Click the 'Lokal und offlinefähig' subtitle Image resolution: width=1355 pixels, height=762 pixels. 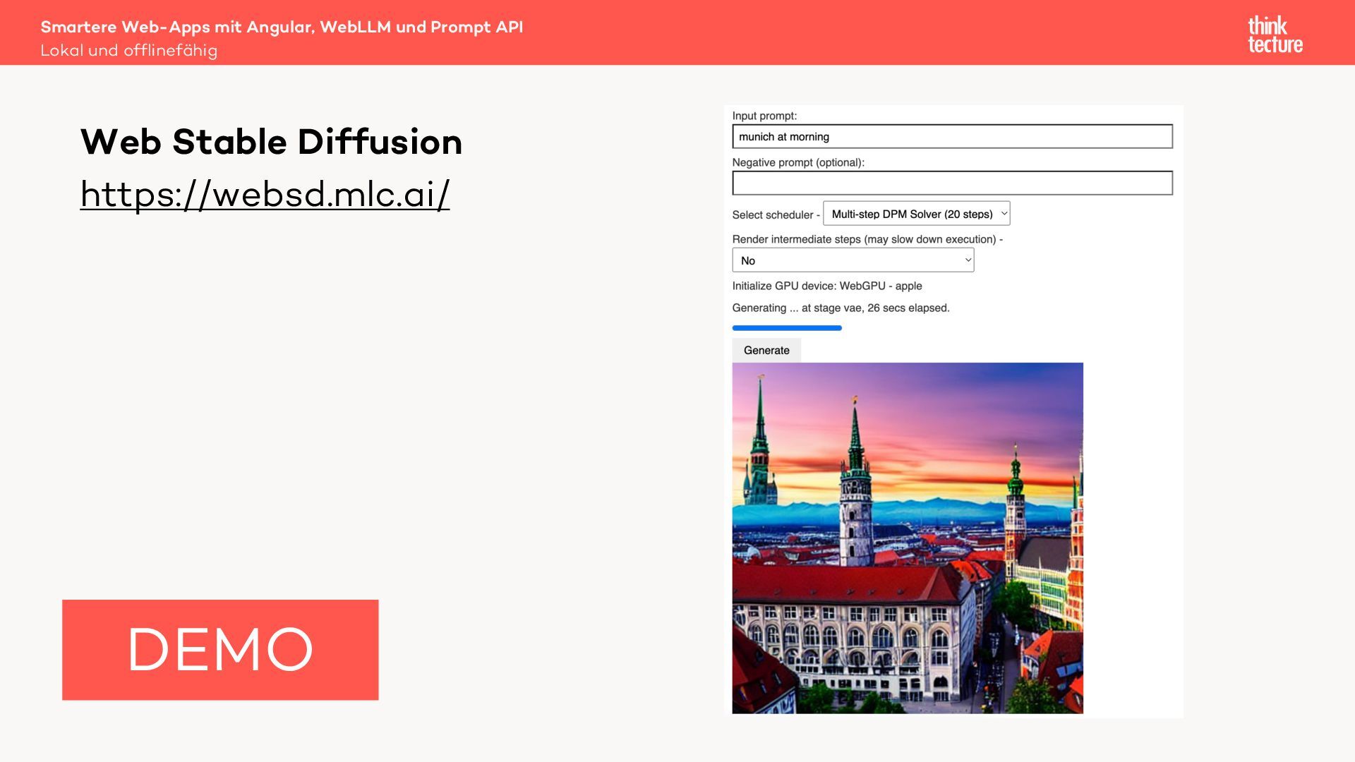tap(128, 51)
